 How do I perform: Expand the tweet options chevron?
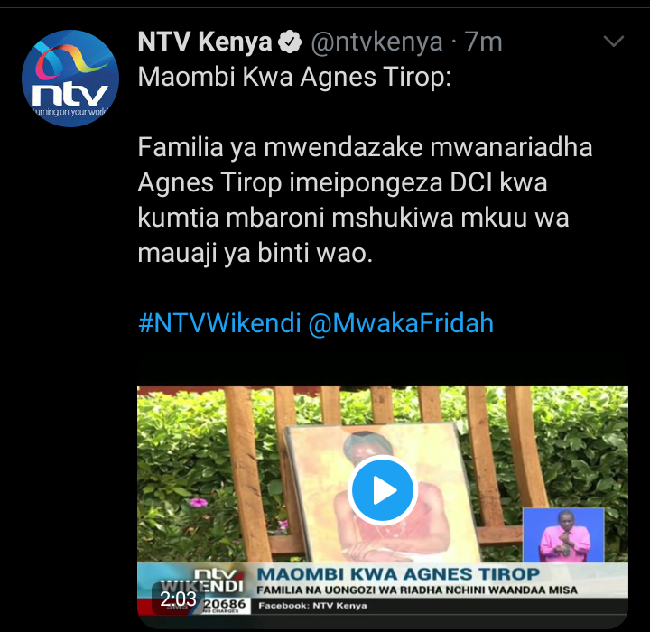point(614,41)
